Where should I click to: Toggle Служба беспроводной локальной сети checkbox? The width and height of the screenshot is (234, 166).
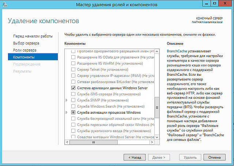coord(73,118)
